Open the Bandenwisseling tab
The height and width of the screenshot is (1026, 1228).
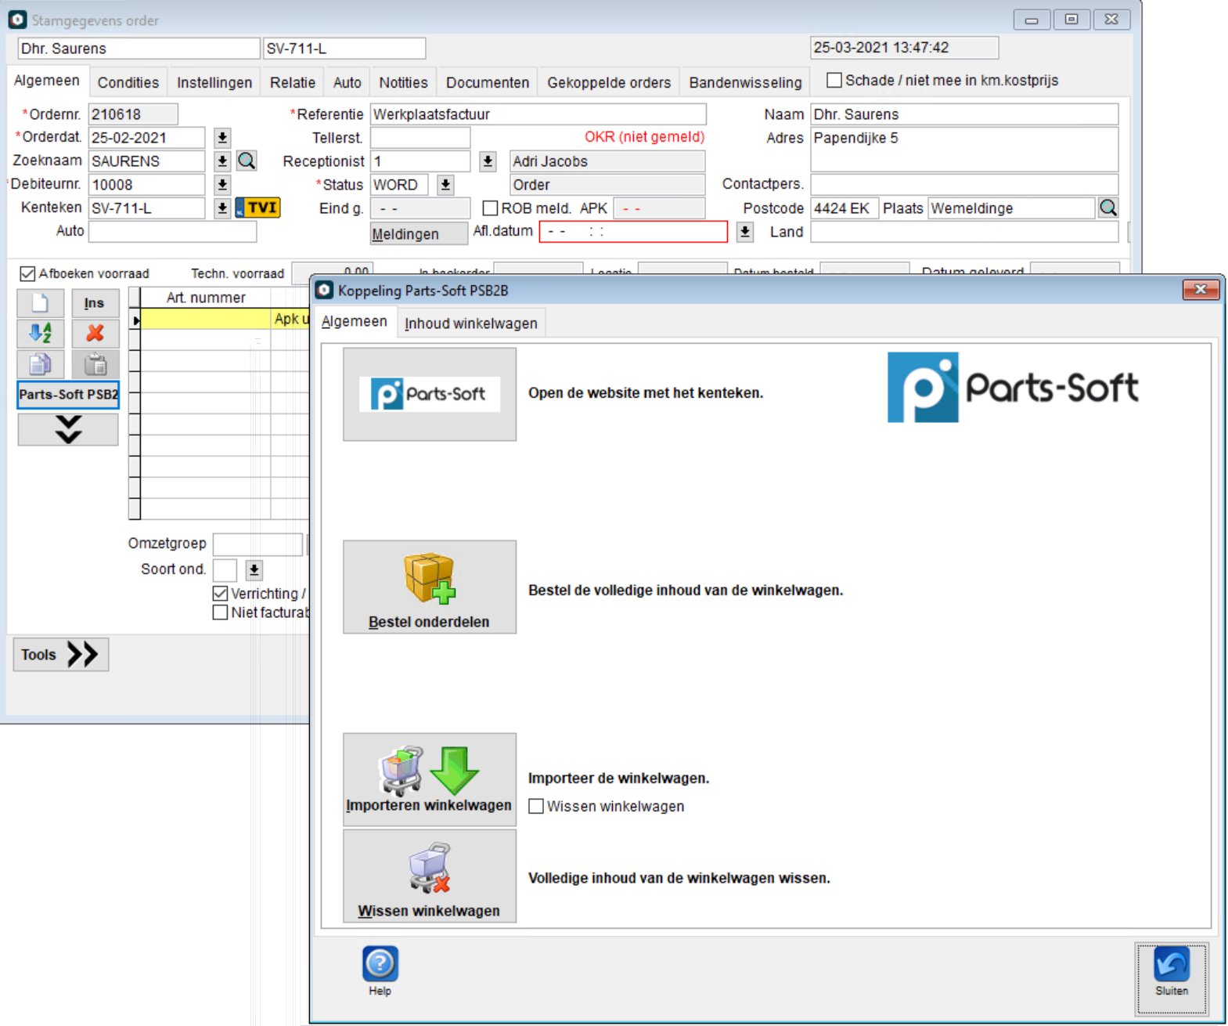(745, 82)
